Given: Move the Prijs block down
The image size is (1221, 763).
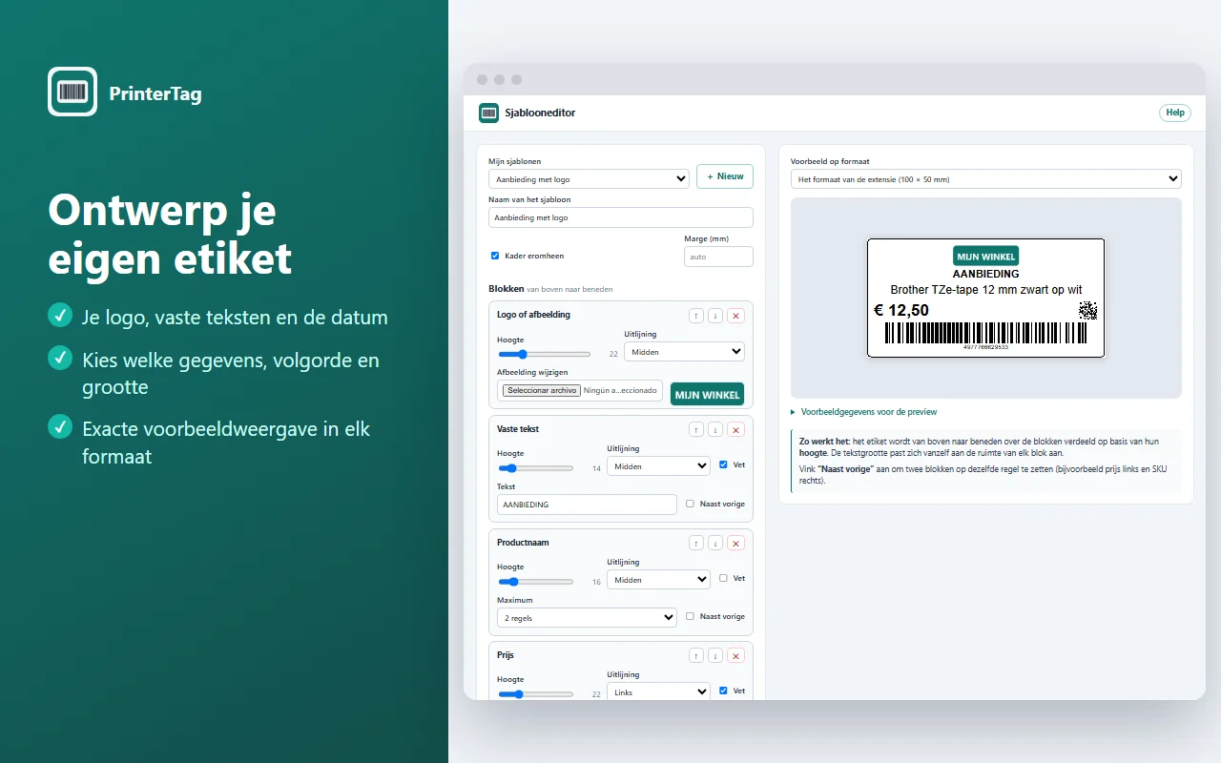Looking at the screenshot, I should pos(715,656).
